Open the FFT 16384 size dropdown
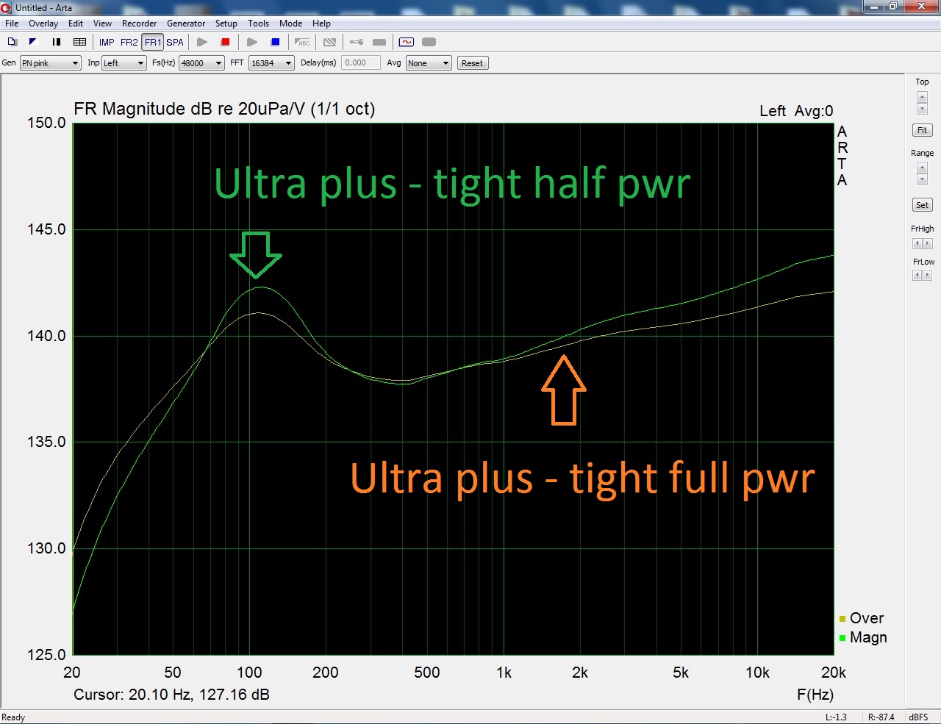The image size is (941, 724). click(271, 63)
